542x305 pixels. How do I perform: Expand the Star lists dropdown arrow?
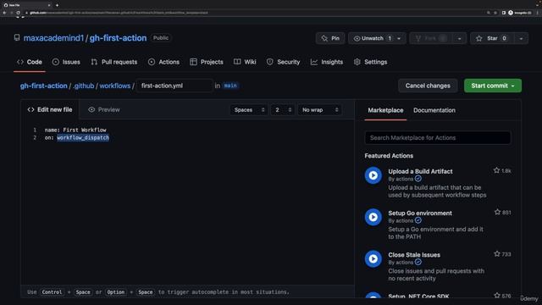pyautogui.click(x=521, y=38)
